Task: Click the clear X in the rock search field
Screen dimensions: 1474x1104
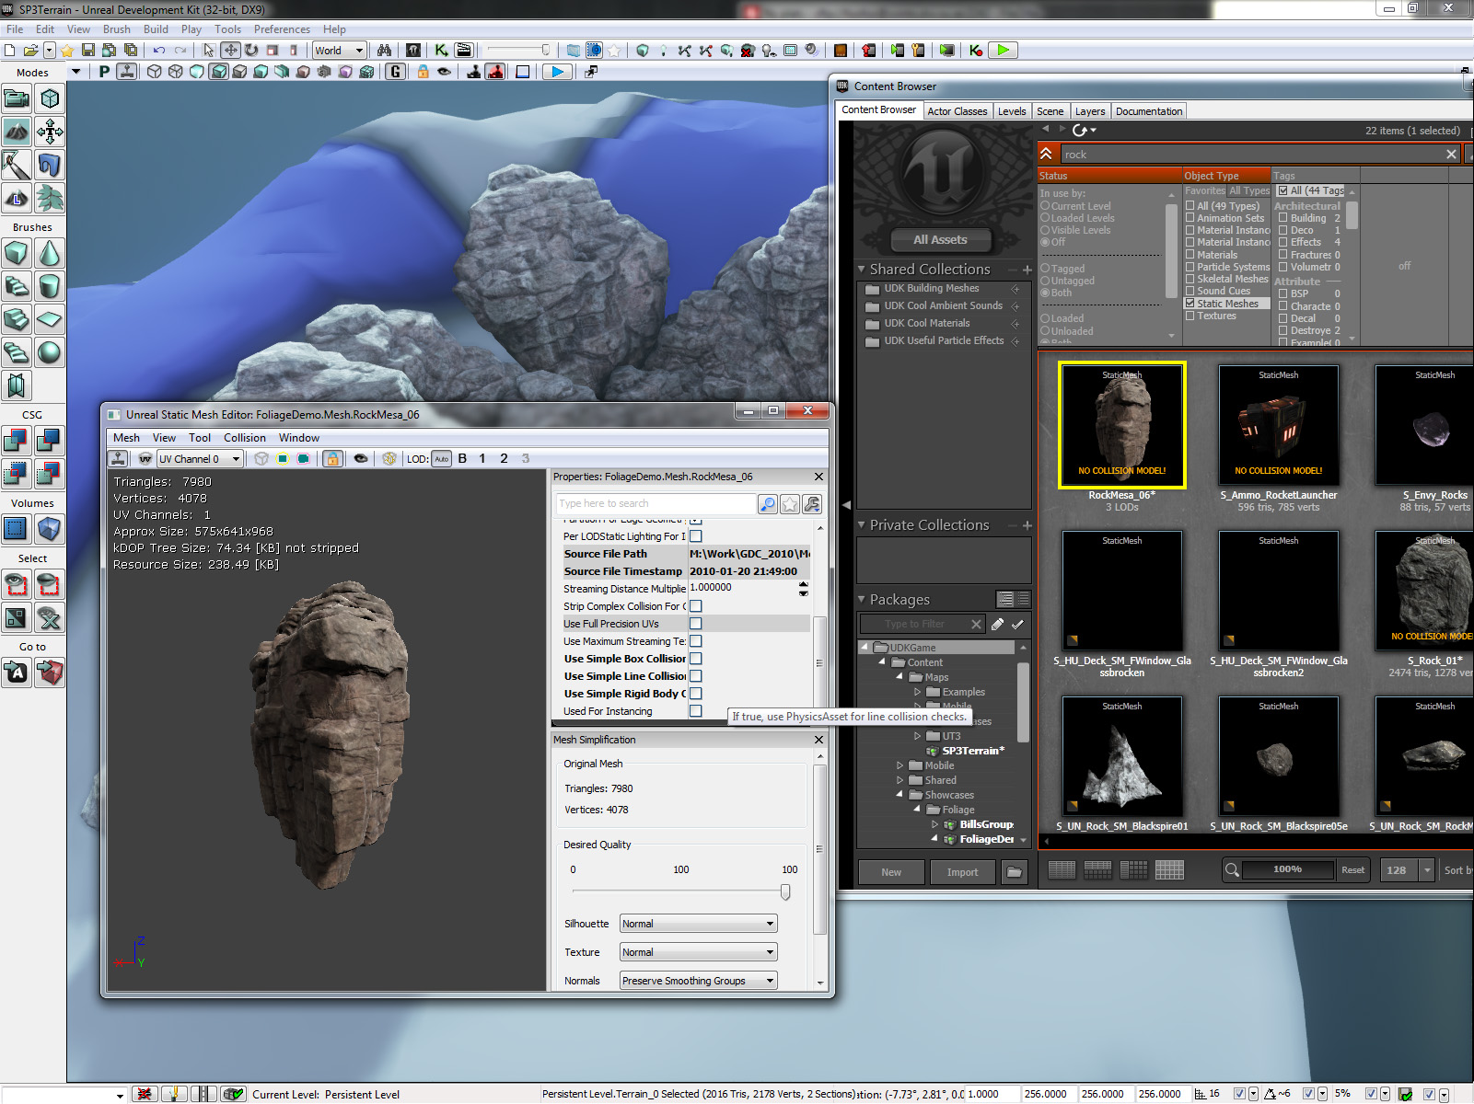Action: (x=1451, y=155)
